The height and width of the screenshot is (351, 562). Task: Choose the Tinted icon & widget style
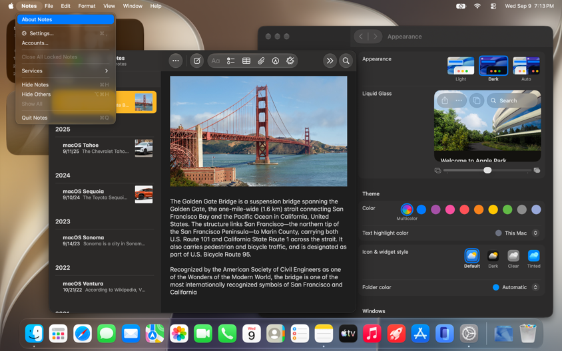click(533, 259)
